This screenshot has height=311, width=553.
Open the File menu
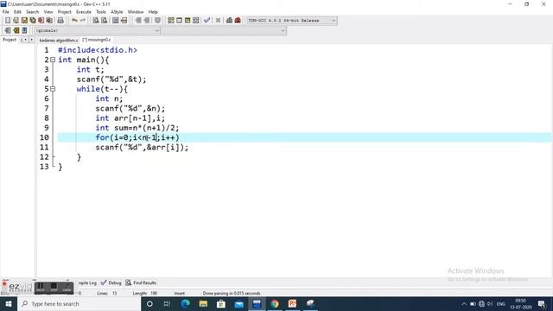(x=6, y=12)
